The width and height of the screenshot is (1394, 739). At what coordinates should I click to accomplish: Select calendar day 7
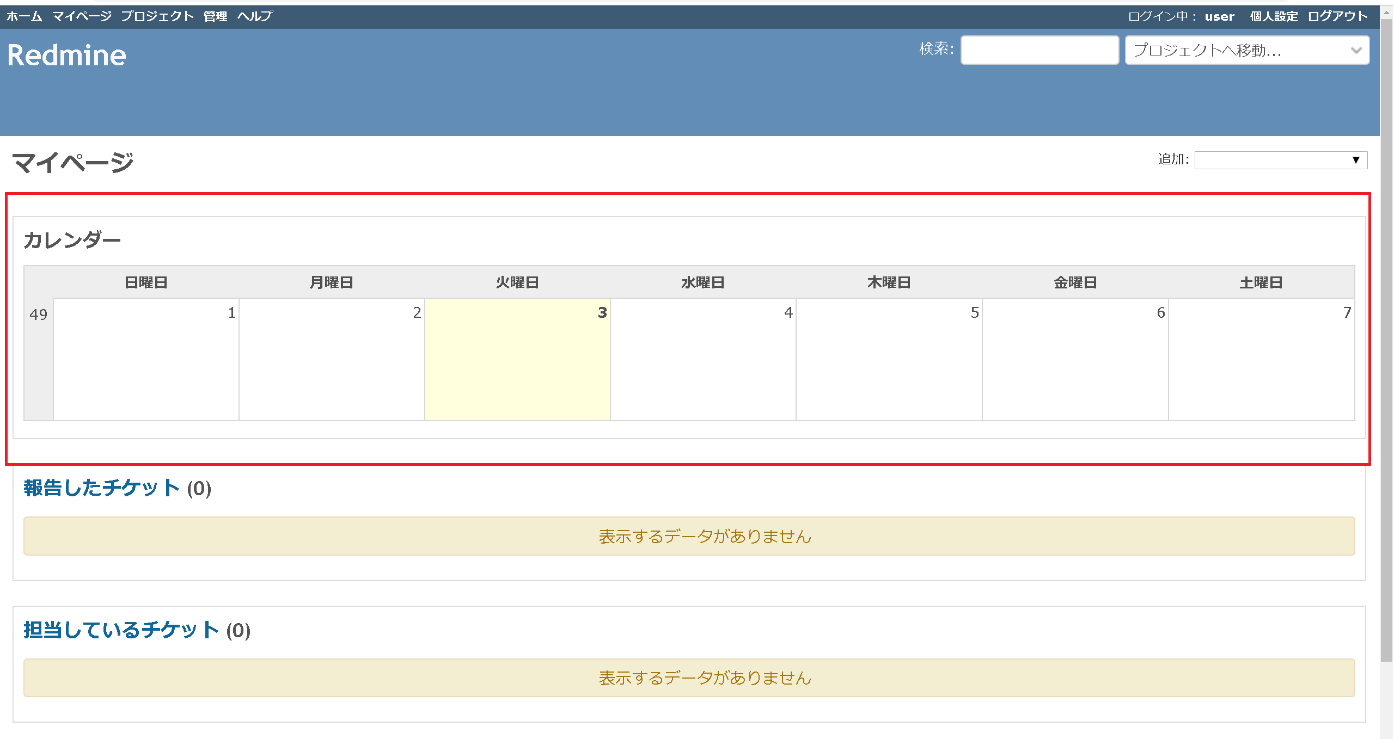click(x=1262, y=359)
